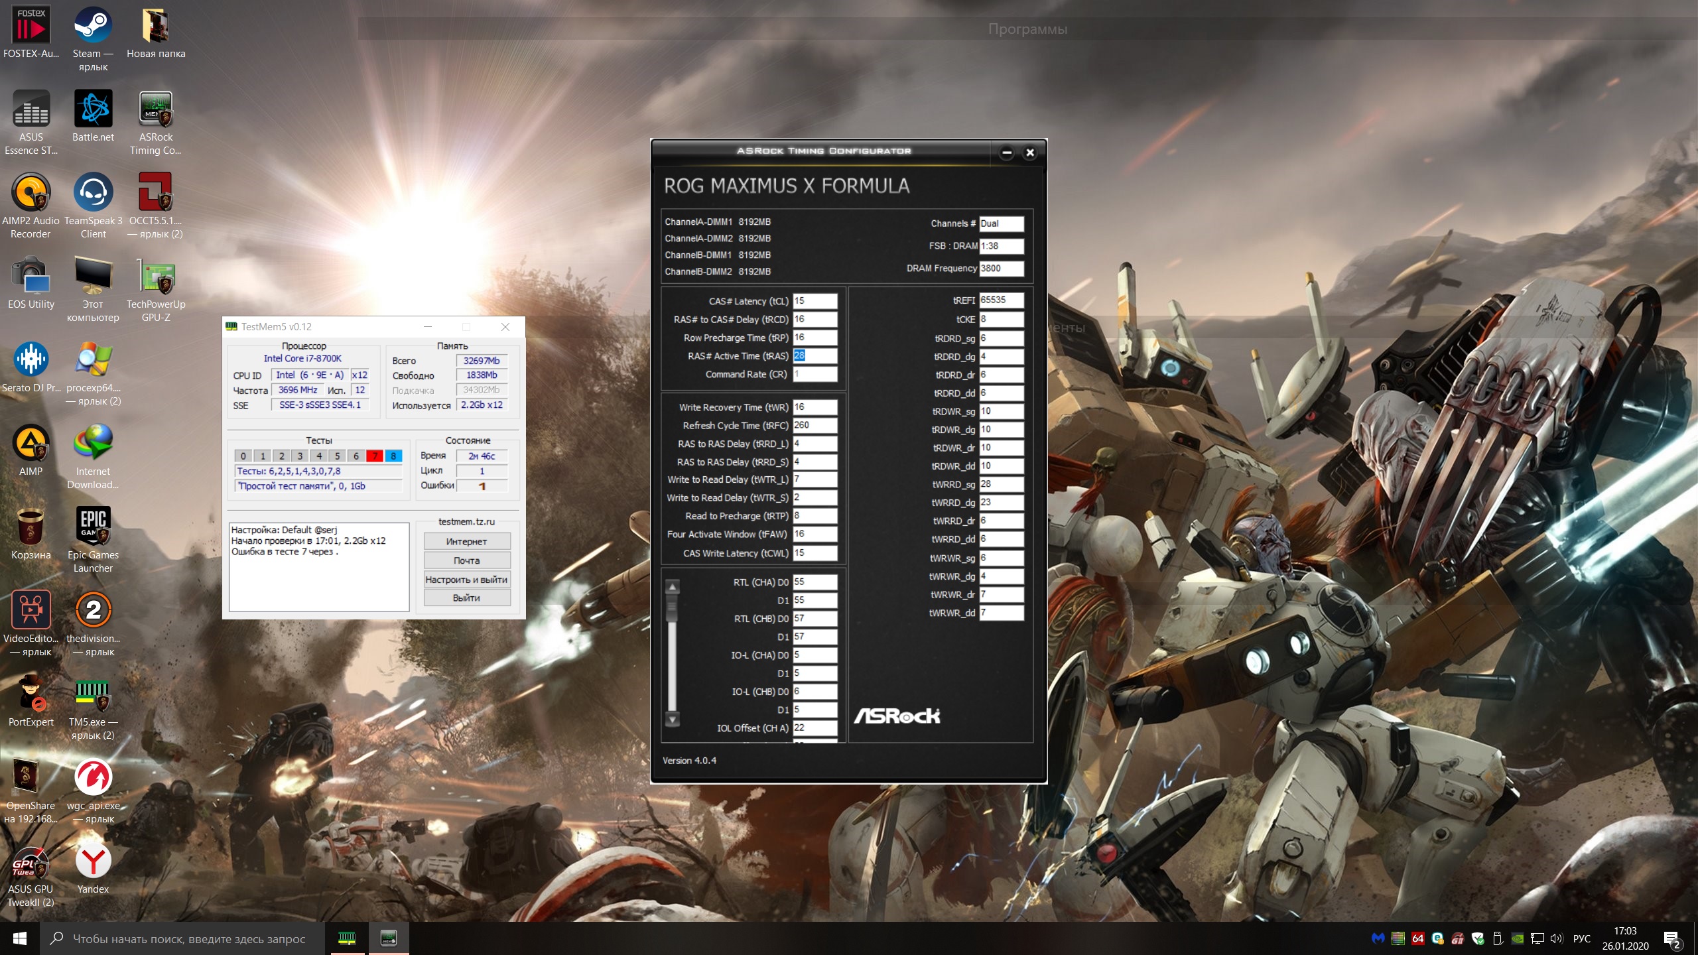
Task: Click the CAS# Latency (tCL) field
Action: tap(815, 300)
